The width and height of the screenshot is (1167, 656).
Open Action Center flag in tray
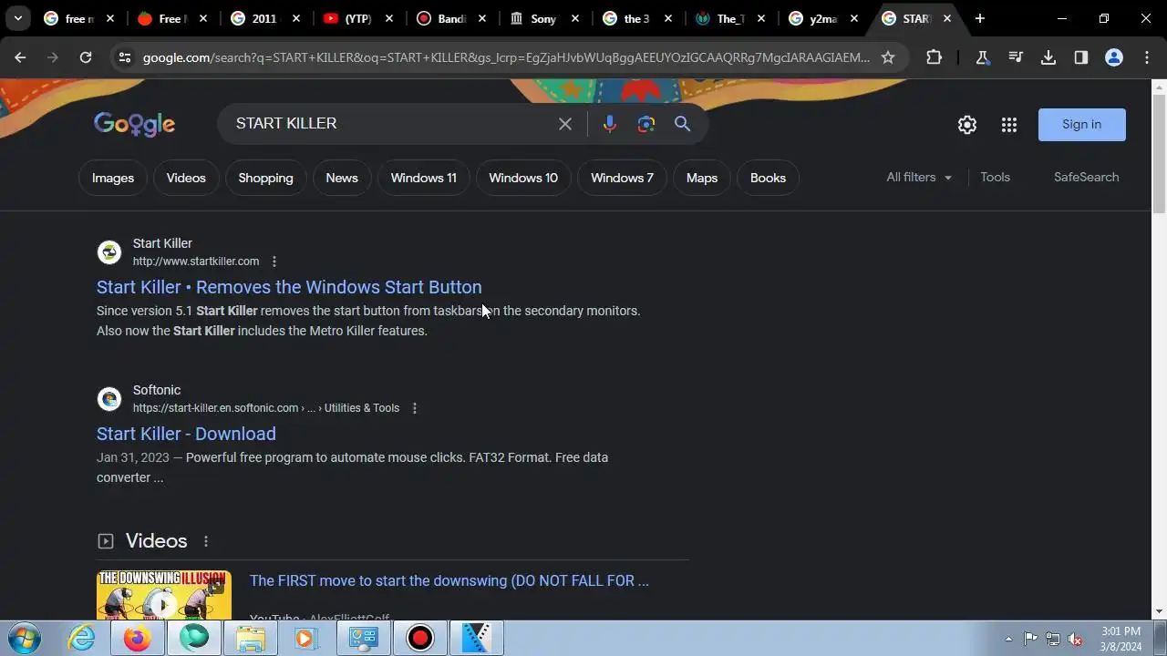1031,639
